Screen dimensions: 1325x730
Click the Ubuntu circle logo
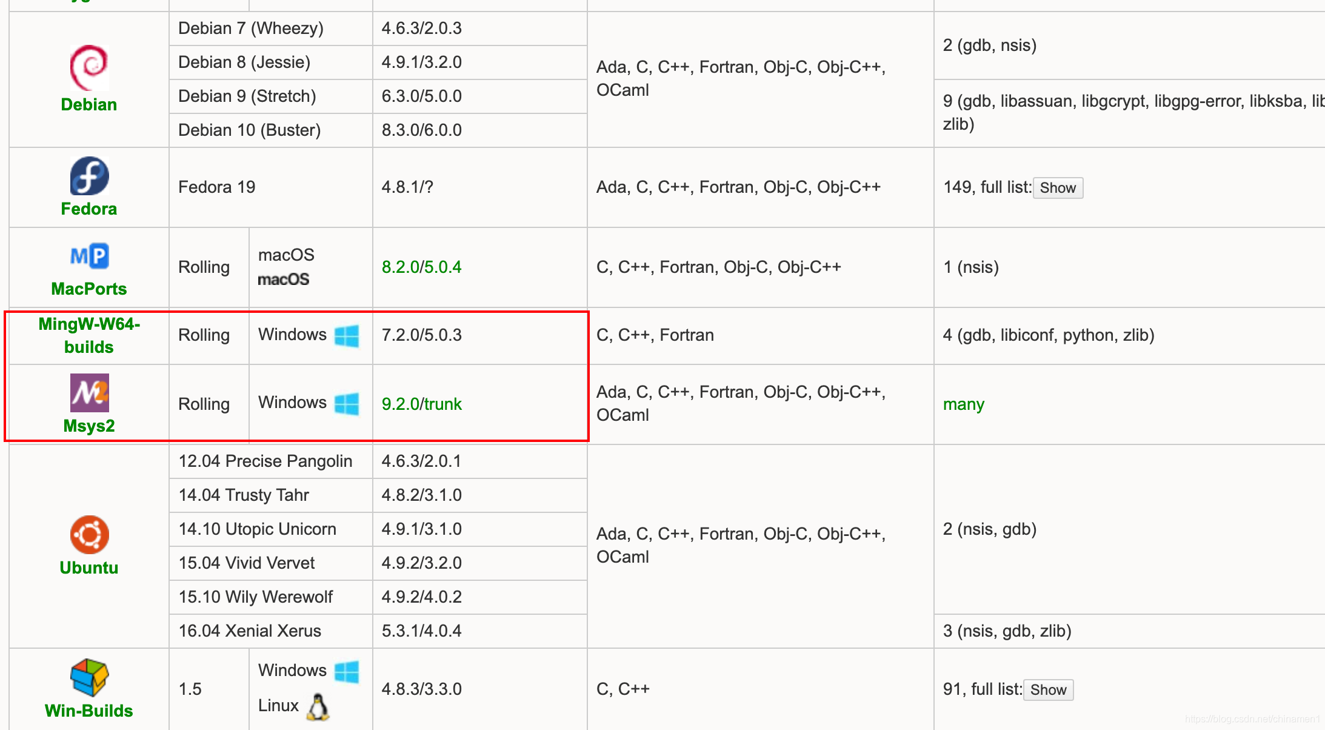[x=89, y=535]
